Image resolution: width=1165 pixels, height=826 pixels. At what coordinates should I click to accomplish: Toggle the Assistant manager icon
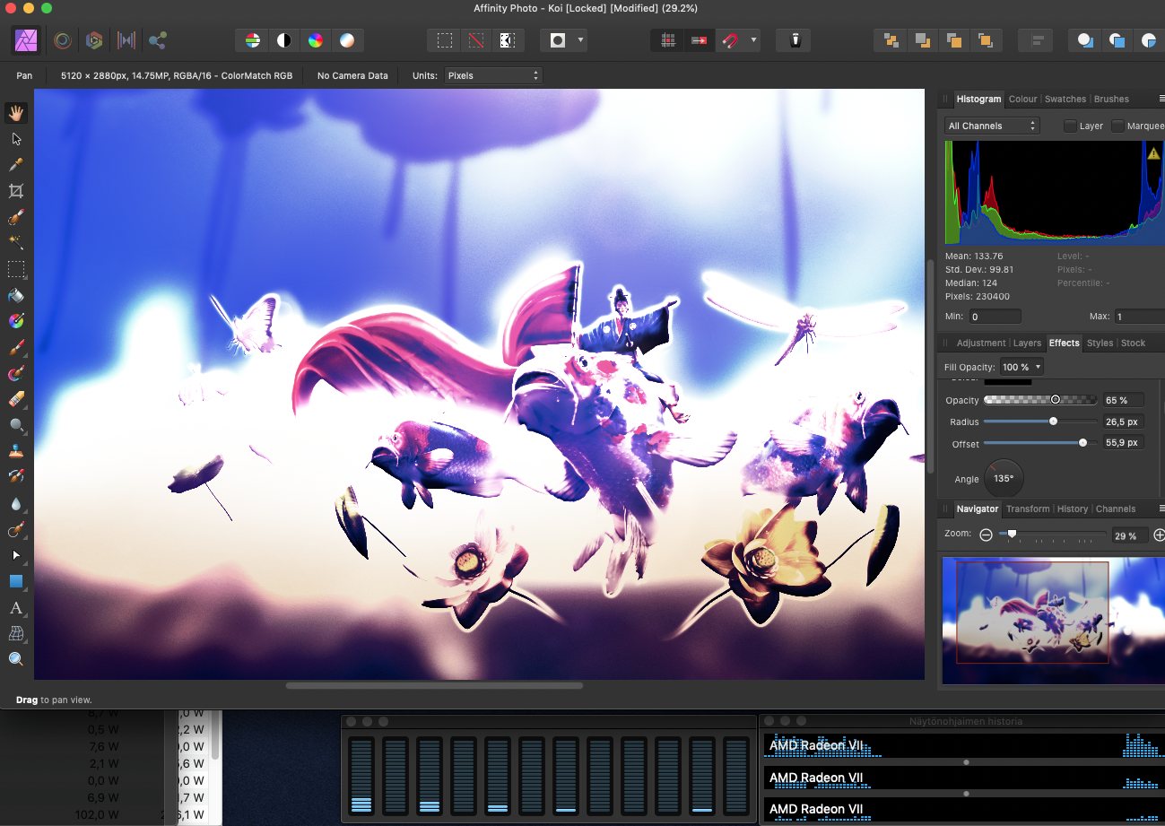click(x=795, y=40)
